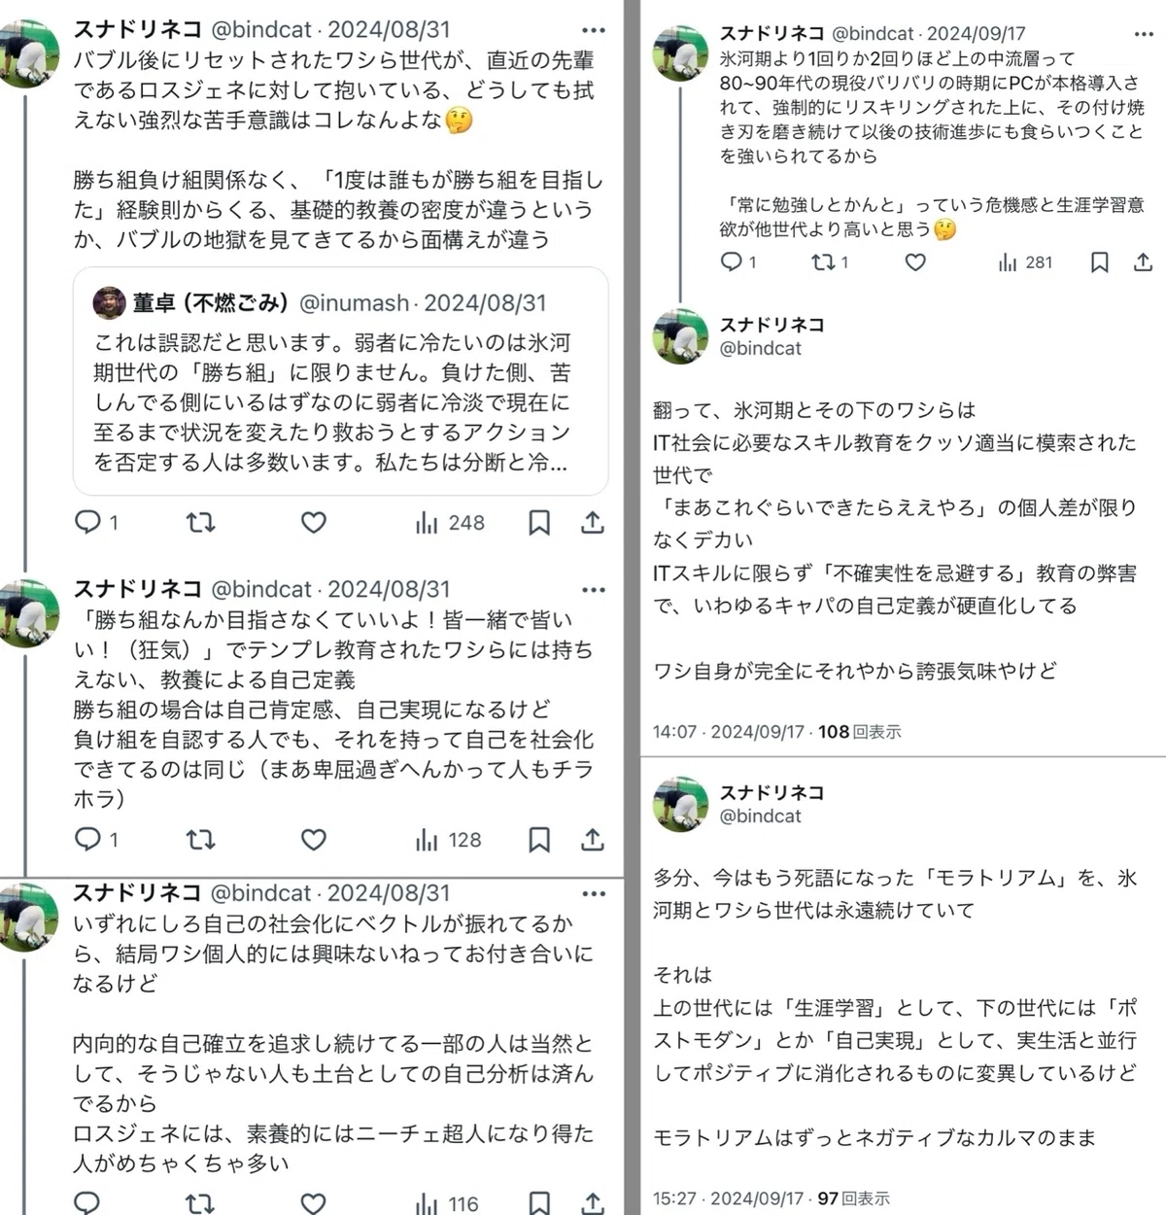
Task: Open the more menu on third left tweet
Action: [593, 893]
